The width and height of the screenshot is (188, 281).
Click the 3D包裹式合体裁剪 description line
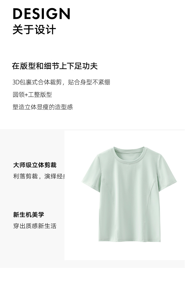[61, 82]
